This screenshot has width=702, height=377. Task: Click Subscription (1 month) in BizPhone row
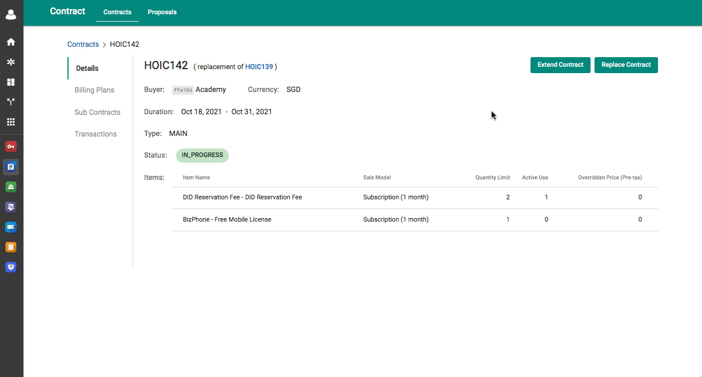click(x=396, y=219)
